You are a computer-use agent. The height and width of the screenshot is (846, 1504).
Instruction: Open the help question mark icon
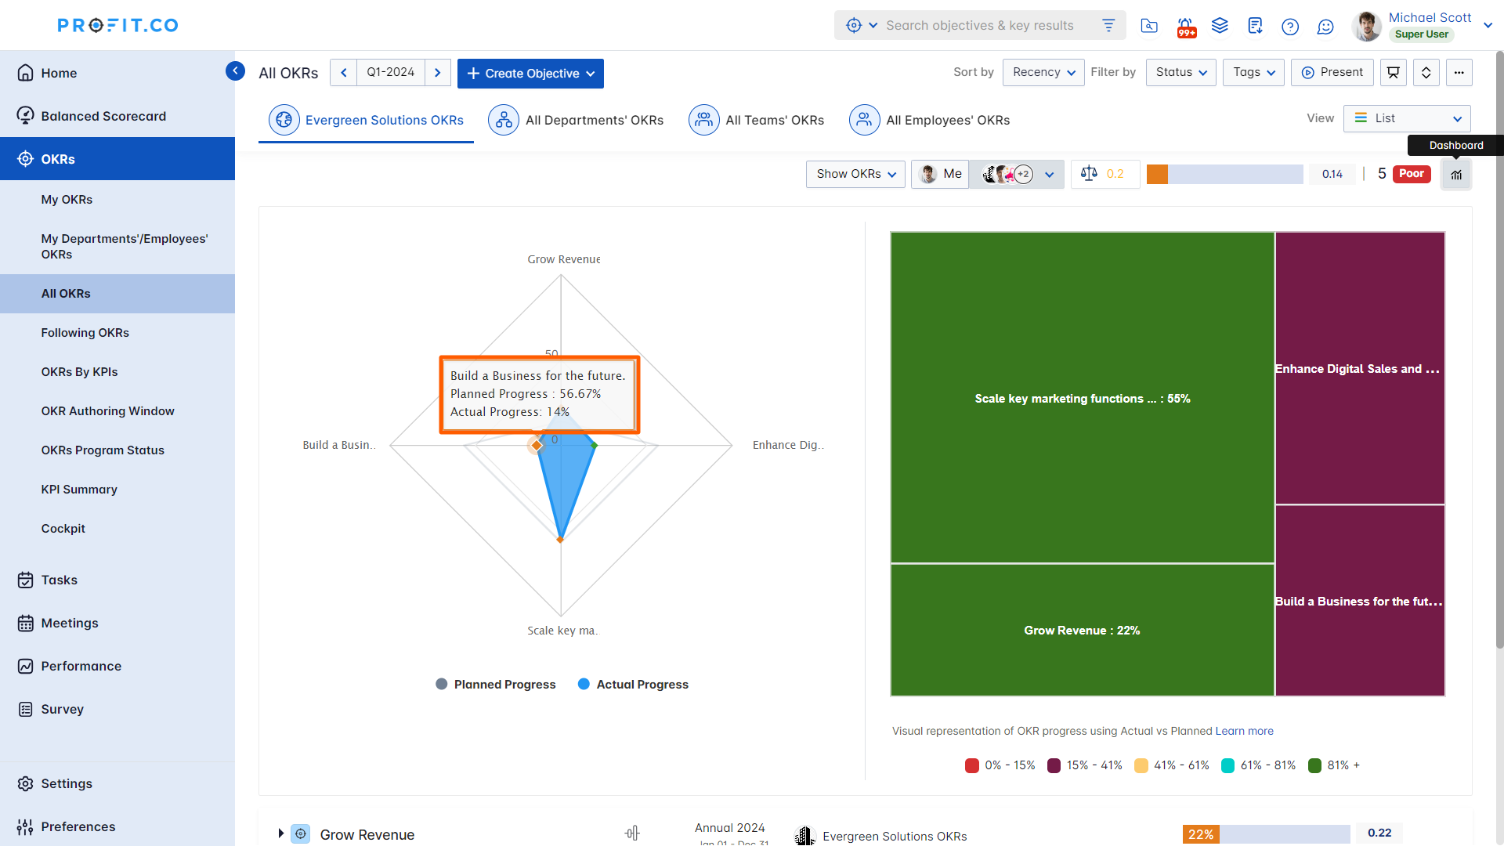point(1290,26)
